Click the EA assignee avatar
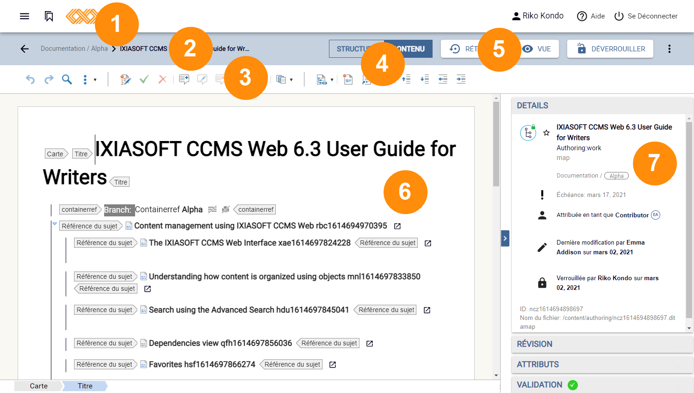This screenshot has height=393, width=694. click(x=656, y=215)
